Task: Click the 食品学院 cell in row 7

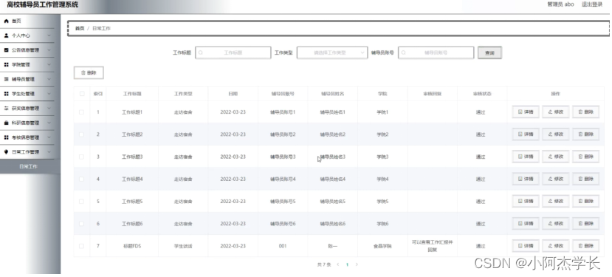Action: 382,247
